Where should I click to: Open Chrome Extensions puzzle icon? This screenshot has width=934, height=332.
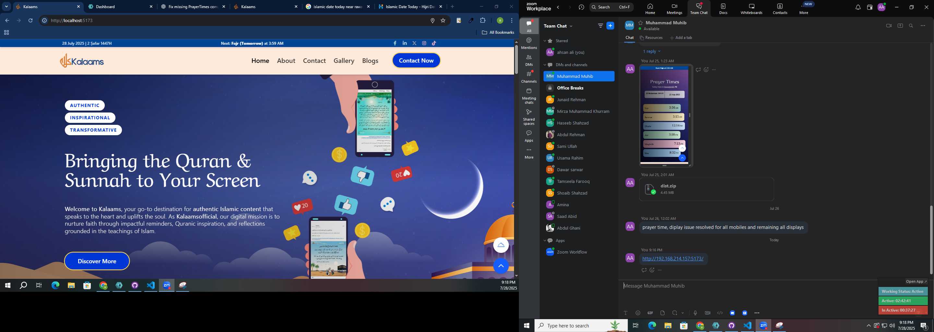tap(483, 21)
